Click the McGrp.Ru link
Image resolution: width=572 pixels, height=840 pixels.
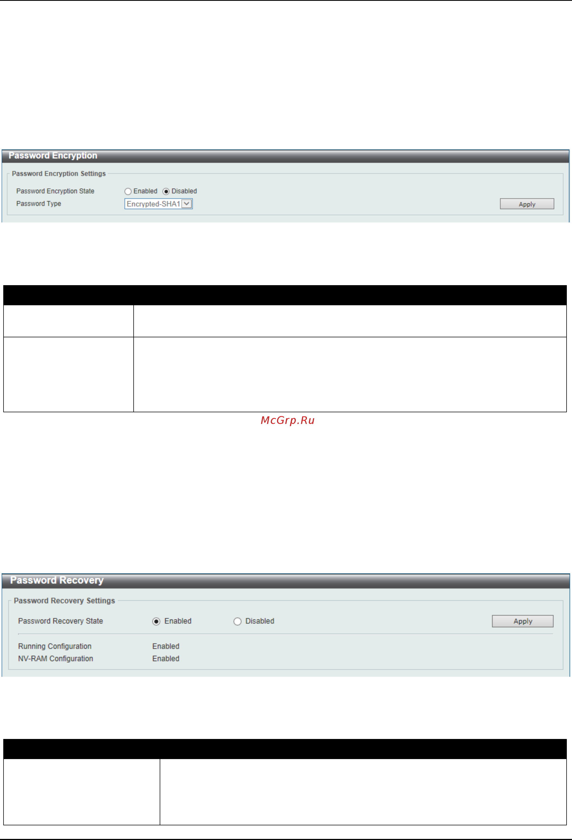pyautogui.click(x=287, y=420)
